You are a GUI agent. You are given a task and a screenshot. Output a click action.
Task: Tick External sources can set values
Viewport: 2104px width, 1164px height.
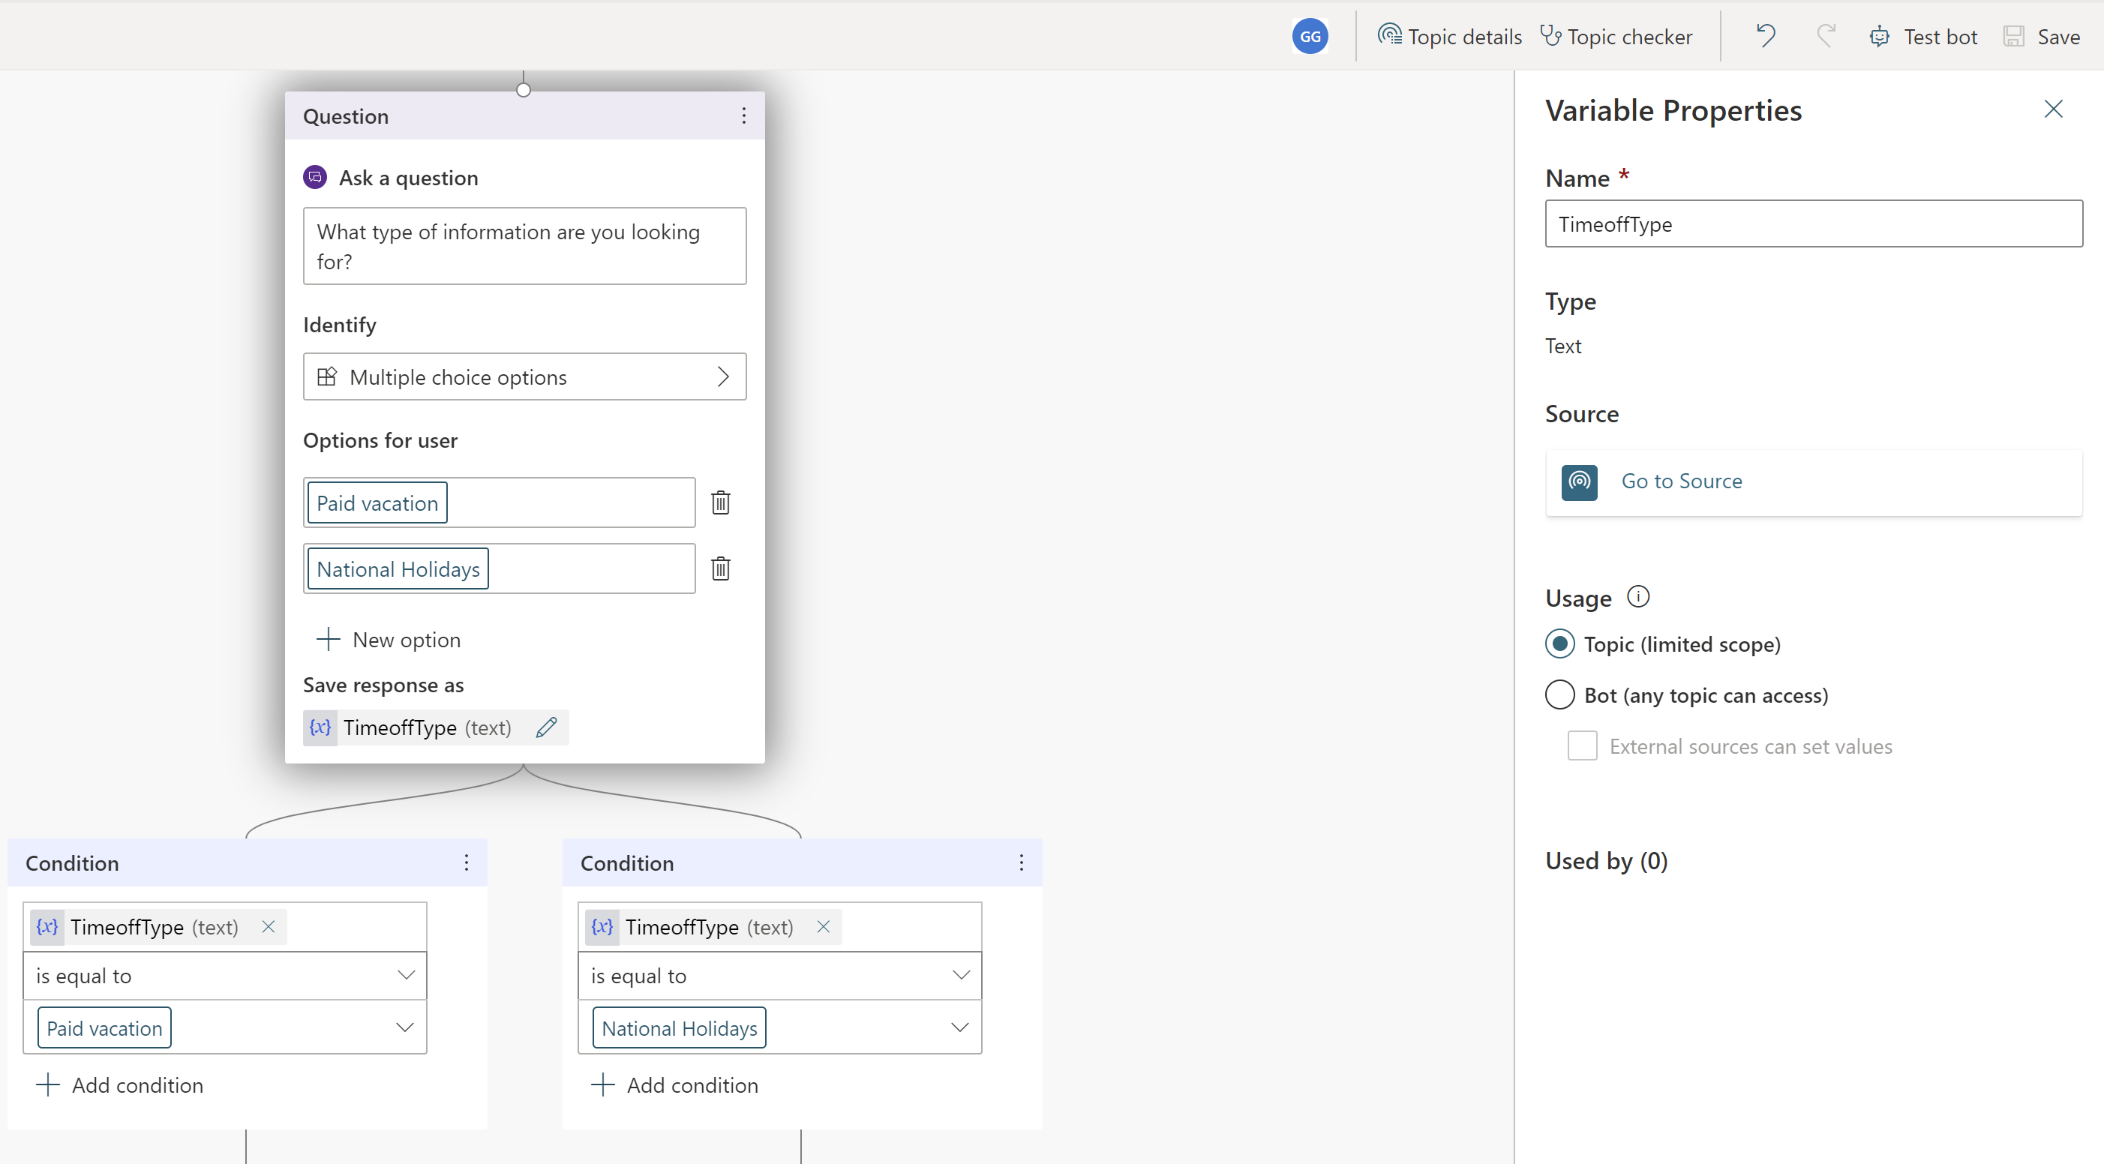tap(1581, 745)
